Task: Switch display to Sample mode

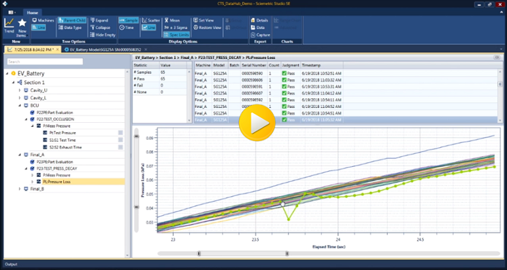Action: point(129,20)
